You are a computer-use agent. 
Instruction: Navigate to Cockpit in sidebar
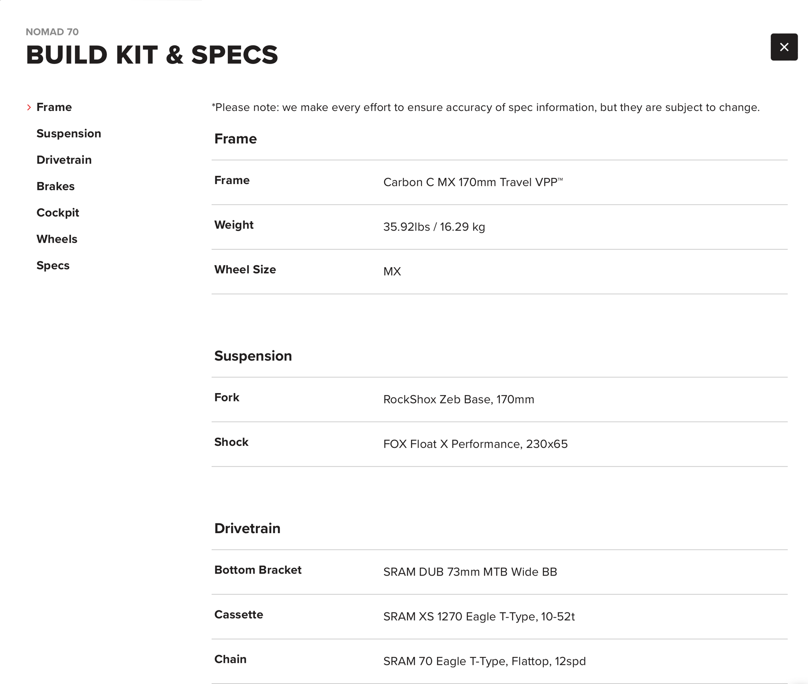[58, 213]
